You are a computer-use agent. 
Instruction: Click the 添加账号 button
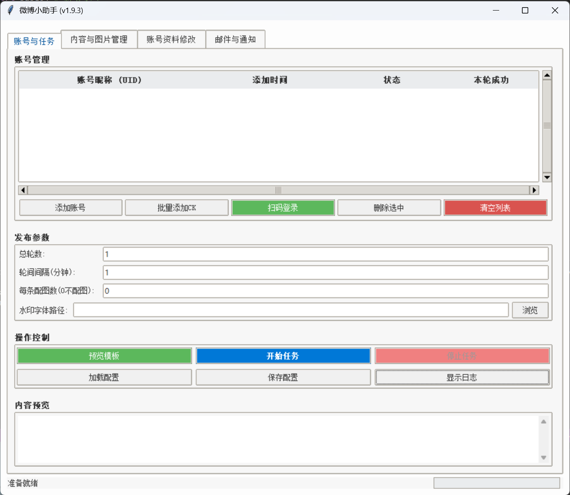[x=71, y=208]
